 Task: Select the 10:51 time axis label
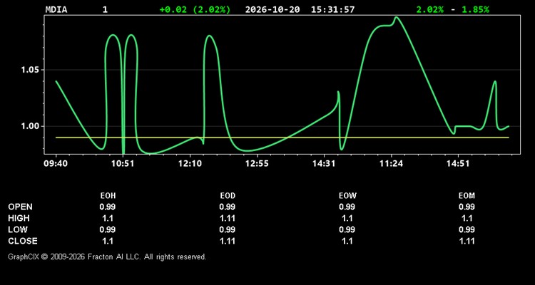pos(123,164)
